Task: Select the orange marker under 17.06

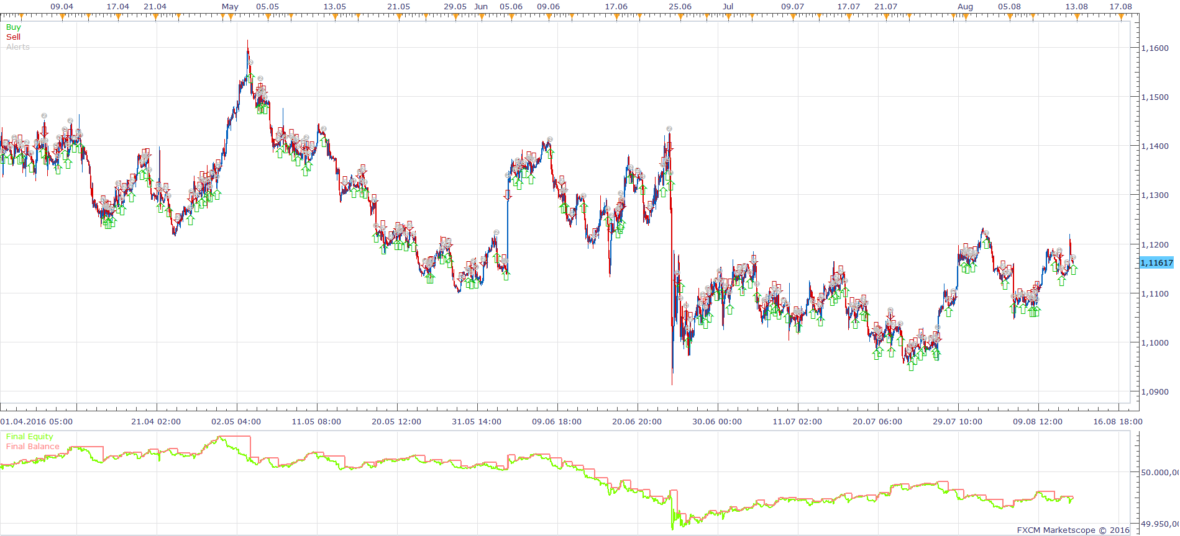Action: click(x=616, y=17)
